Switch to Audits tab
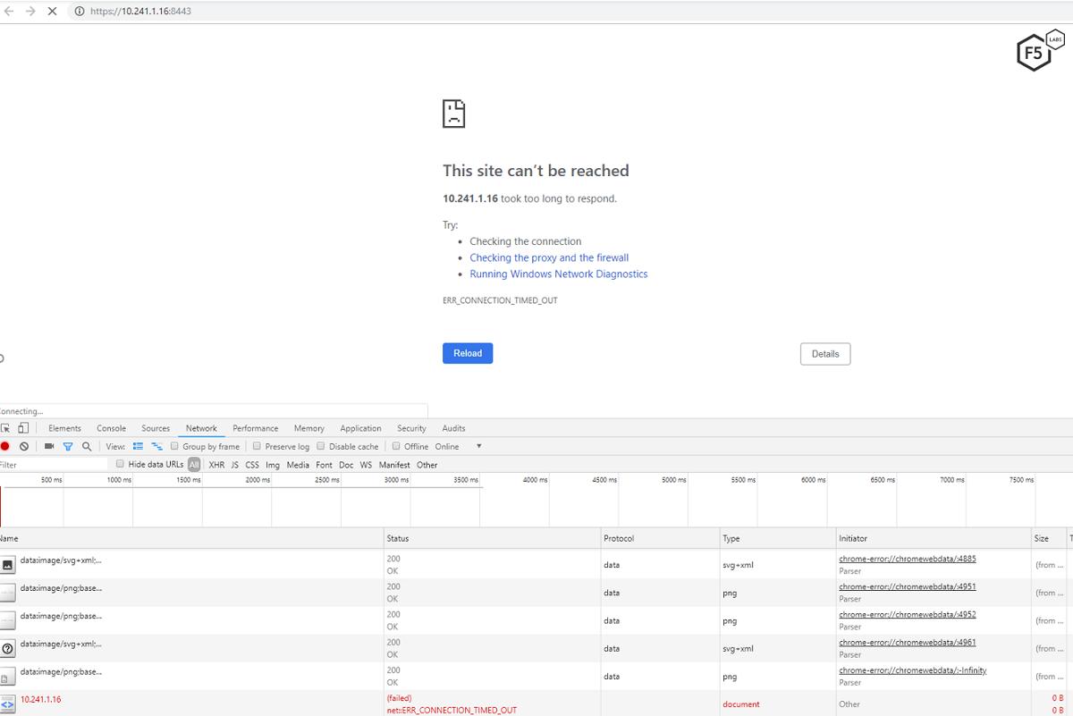The image size is (1073, 716). (453, 428)
